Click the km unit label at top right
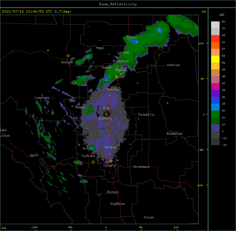Viewport: 236px width, 231px height. (204, 12)
